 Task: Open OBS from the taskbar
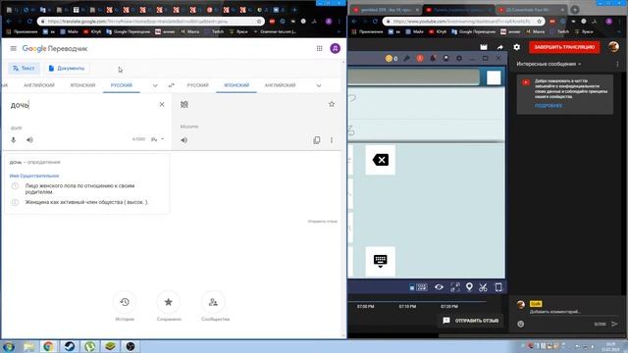coord(131,346)
